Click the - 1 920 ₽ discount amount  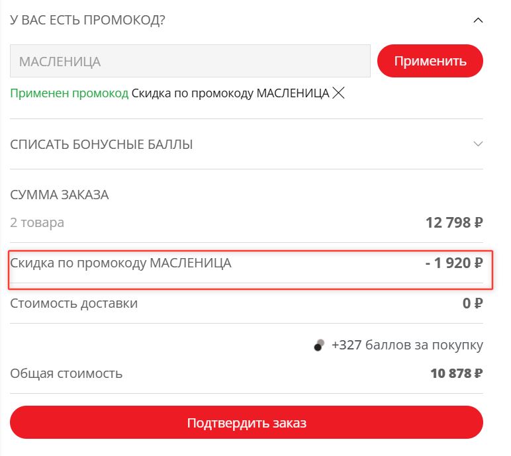point(453,263)
